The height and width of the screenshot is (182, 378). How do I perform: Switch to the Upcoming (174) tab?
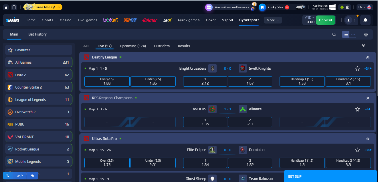133,46
